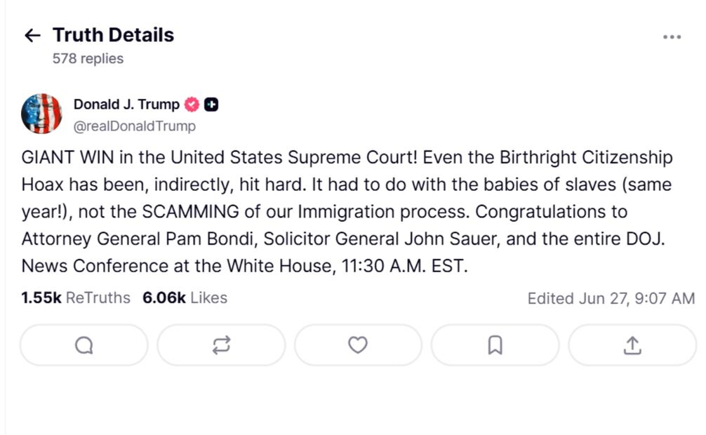This screenshot has width=706, height=435.
Task: Toggle the like state on the heart button
Action: (x=358, y=344)
